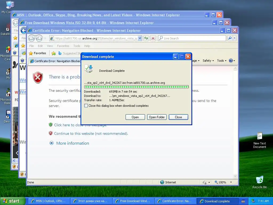Click the Open Folder button
The height and width of the screenshot is (205, 273).
[157, 117]
